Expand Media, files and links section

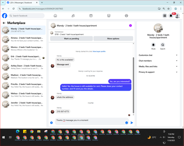pos(158,67)
